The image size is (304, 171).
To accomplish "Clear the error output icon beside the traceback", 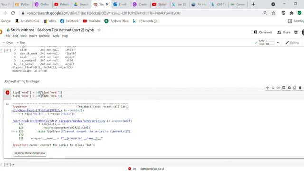I will 8,104.
